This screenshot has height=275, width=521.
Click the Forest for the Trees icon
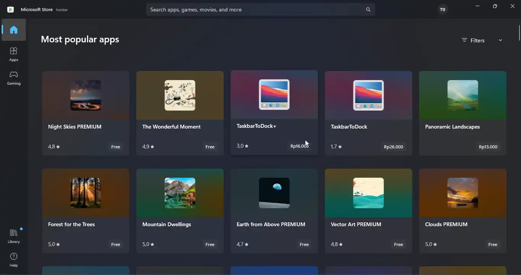85,193
